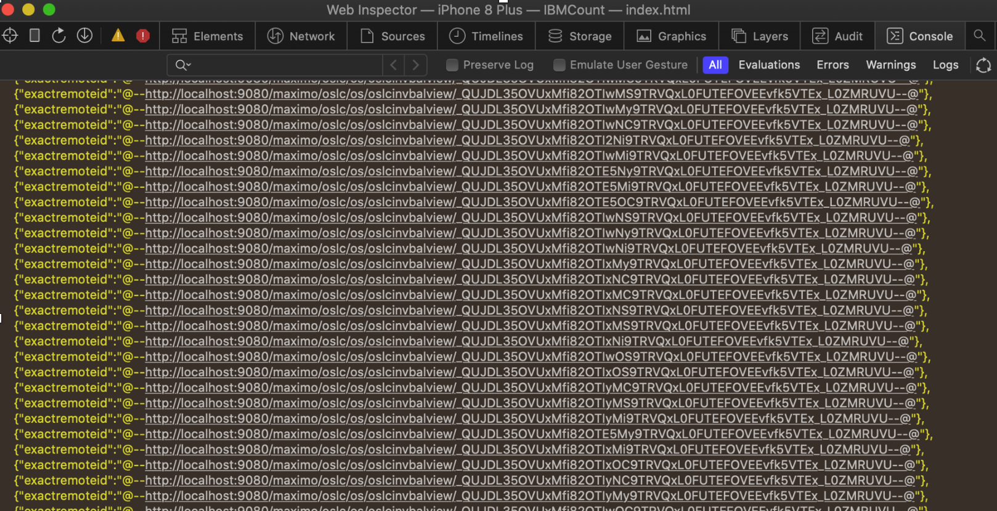997x511 pixels.
Task: Open the link containing OTIxMy9TRVQxL0FUTEFOVEEvfk5VTEx
Action: click(x=529, y=264)
